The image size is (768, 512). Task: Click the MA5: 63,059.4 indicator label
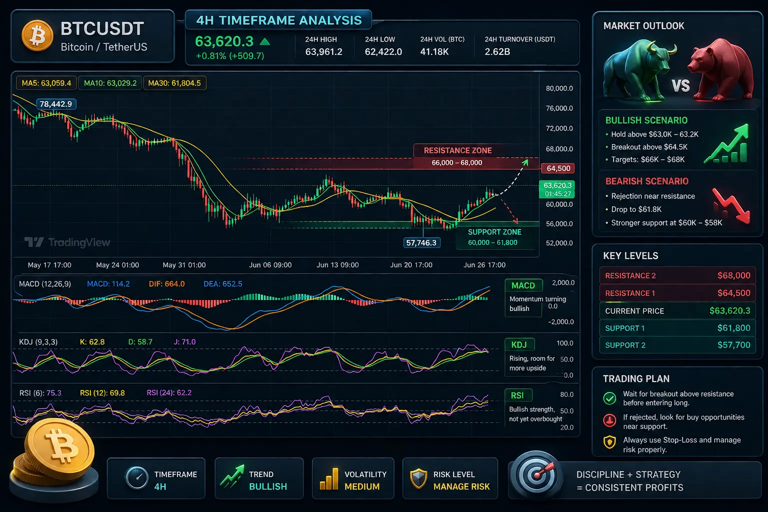(46, 83)
